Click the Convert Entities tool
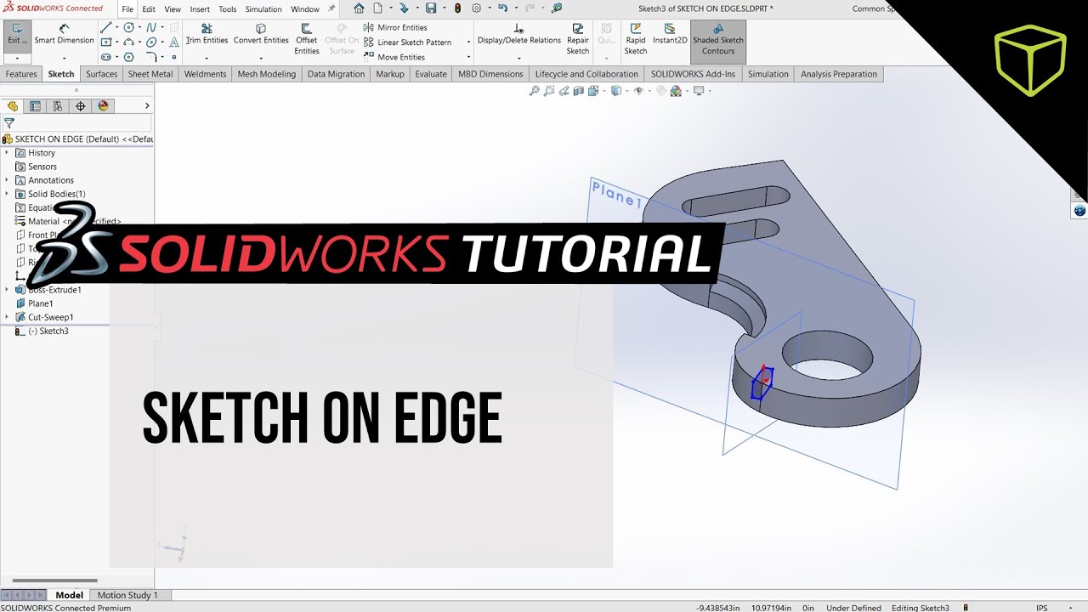Viewport: 1088px width, 612px height. [x=261, y=34]
